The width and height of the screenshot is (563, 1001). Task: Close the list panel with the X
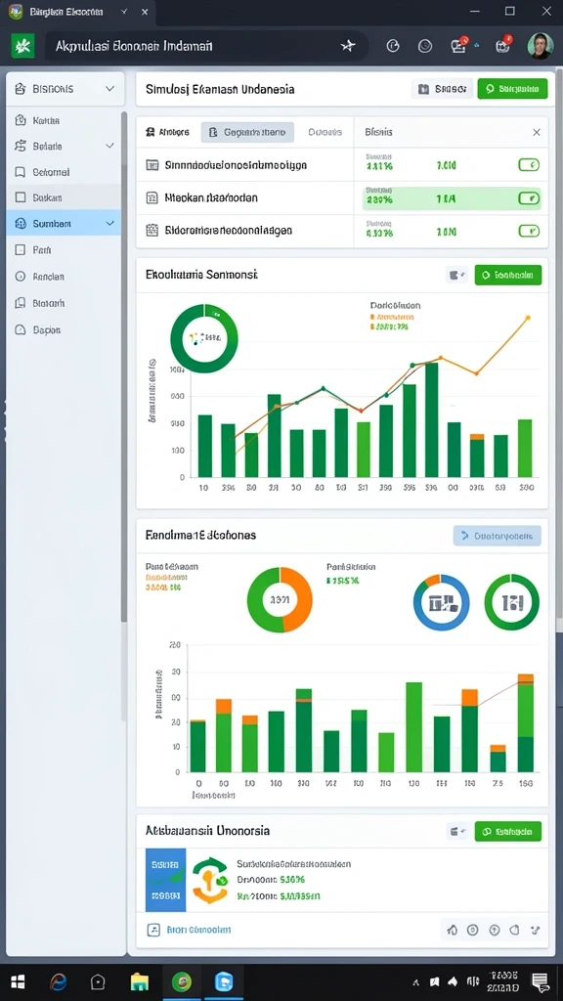coord(537,132)
